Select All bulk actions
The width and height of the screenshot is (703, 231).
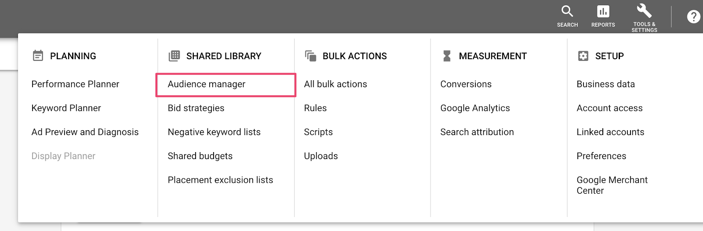pyautogui.click(x=335, y=84)
